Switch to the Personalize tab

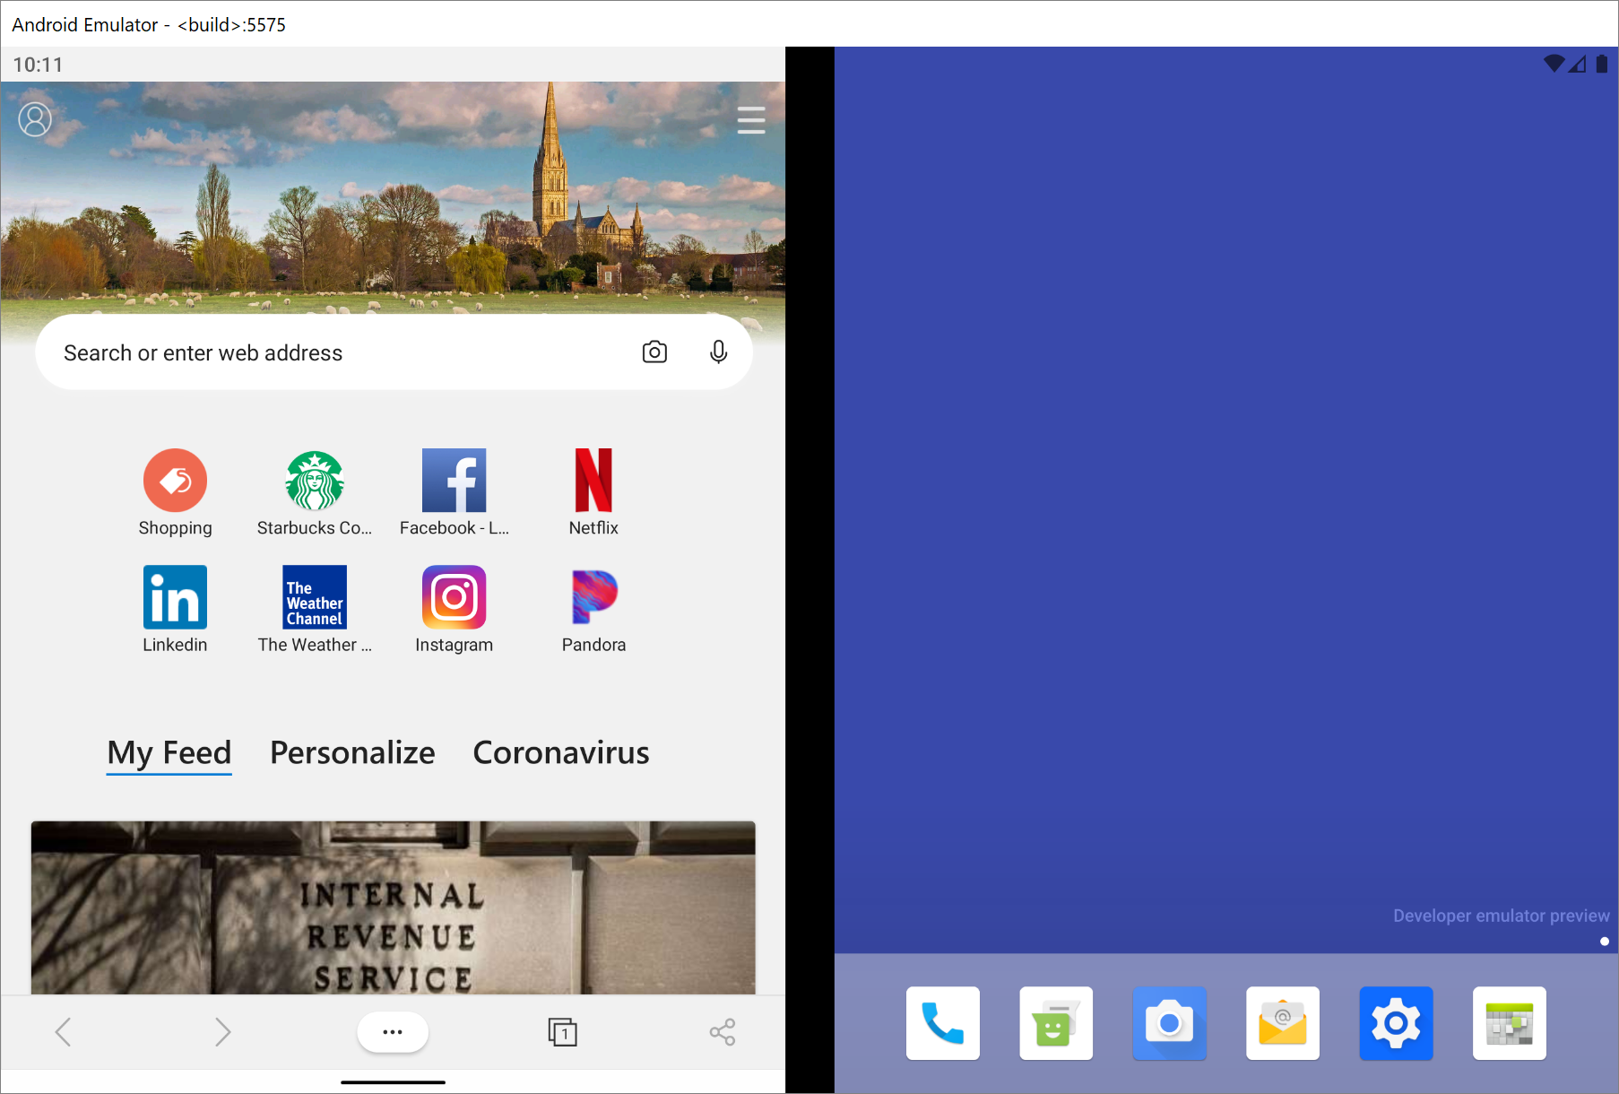tap(351, 752)
